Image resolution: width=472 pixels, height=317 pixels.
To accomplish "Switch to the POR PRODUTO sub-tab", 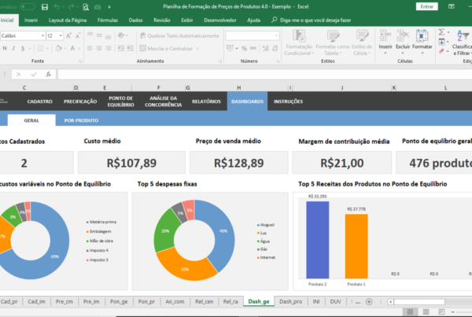I will [81, 120].
